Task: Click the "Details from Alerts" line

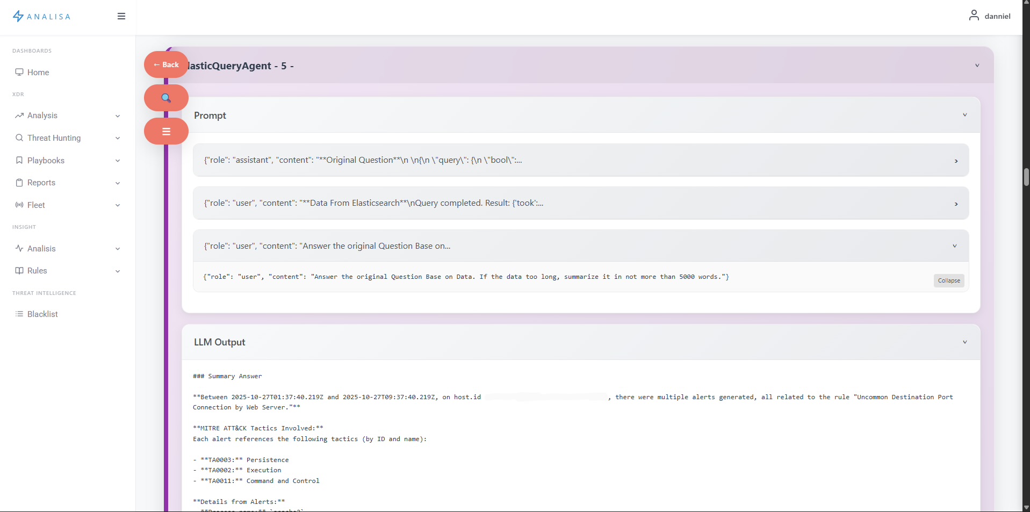Action: (x=239, y=502)
